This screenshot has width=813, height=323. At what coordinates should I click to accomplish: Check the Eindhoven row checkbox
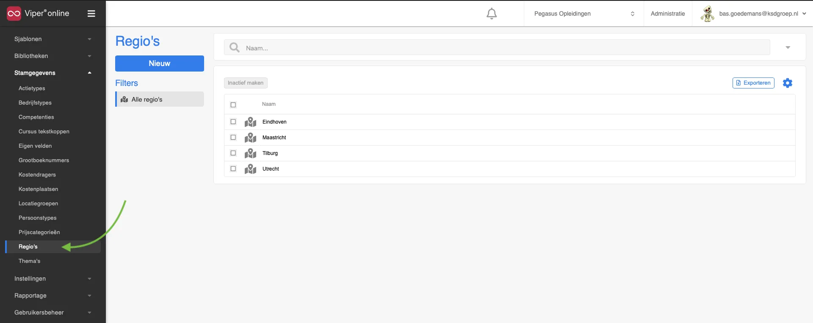tap(233, 121)
